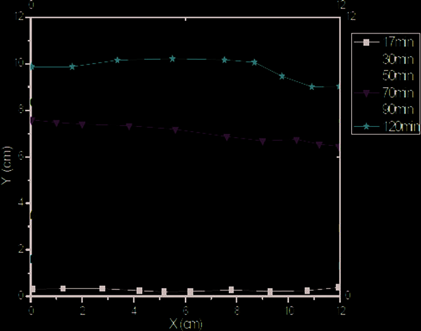Select the 50min legend label
Image resolution: width=421 pixels, height=331 pixels.
tap(398, 76)
